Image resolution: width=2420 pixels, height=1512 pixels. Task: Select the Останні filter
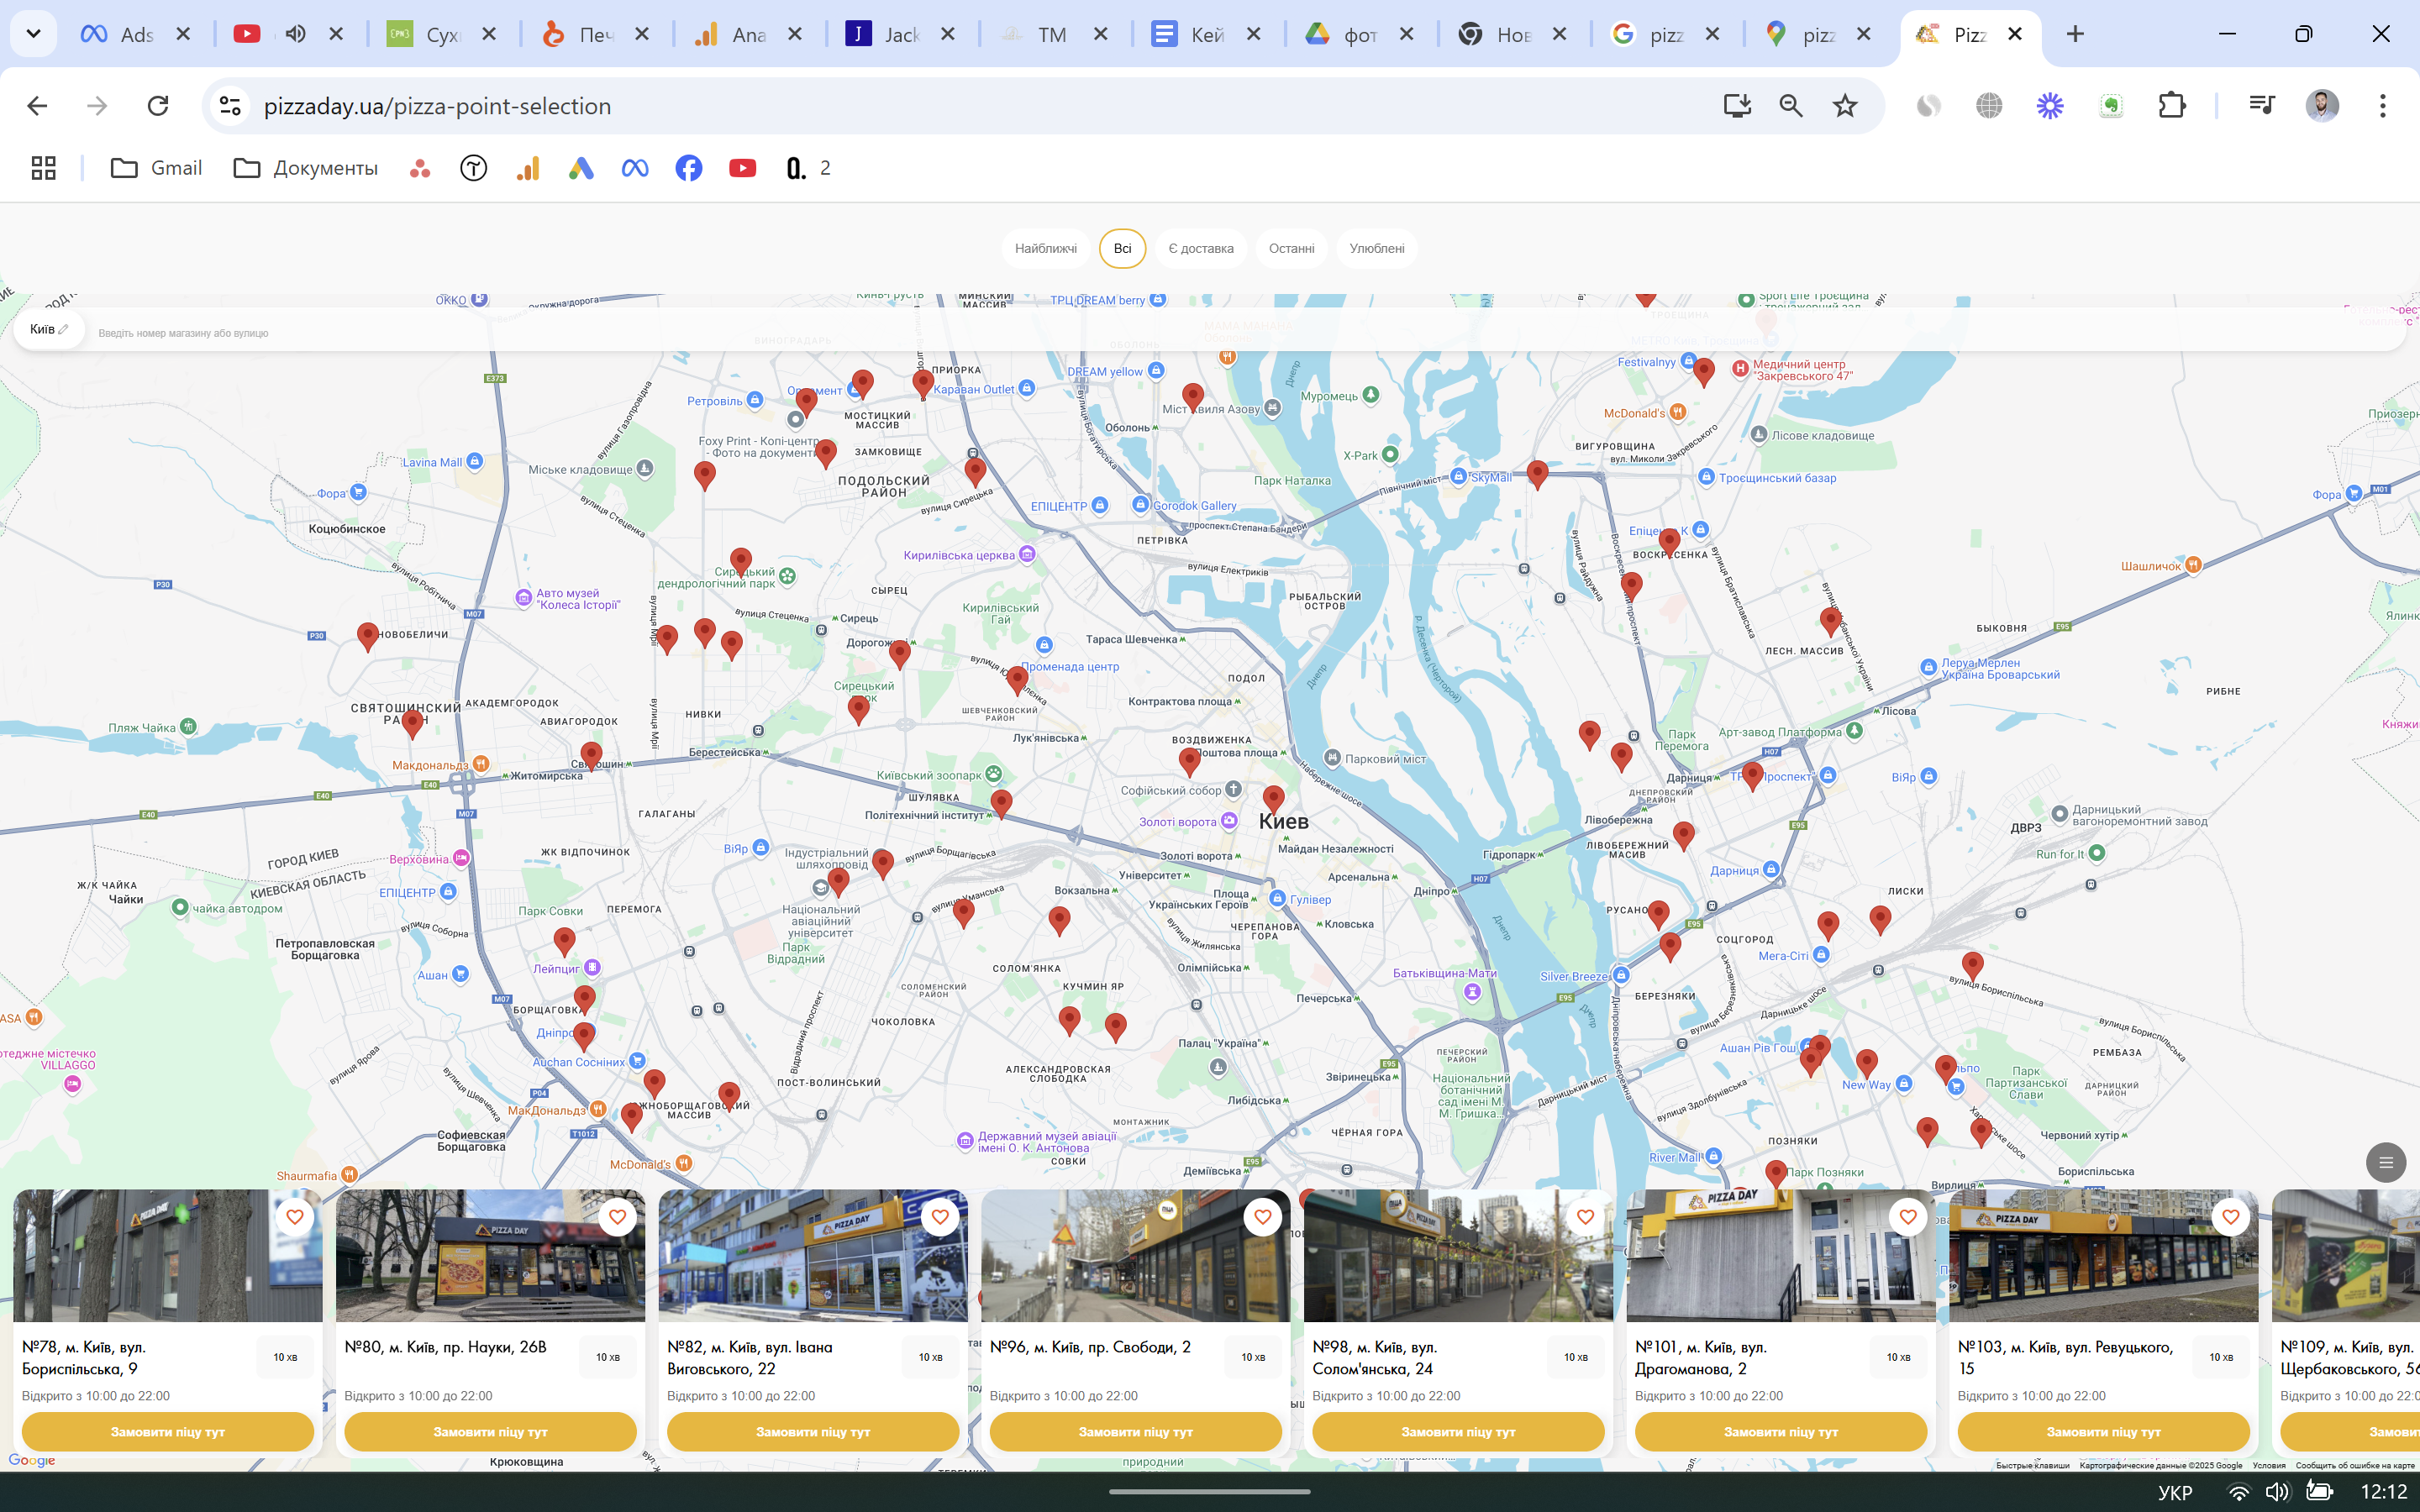pyautogui.click(x=1291, y=248)
